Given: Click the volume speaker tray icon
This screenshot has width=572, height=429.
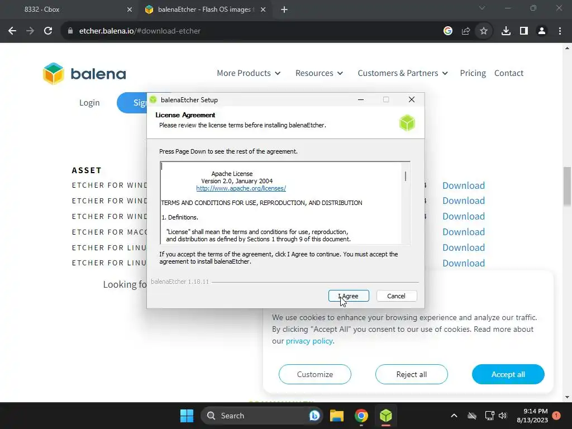Looking at the screenshot, I should point(503,416).
